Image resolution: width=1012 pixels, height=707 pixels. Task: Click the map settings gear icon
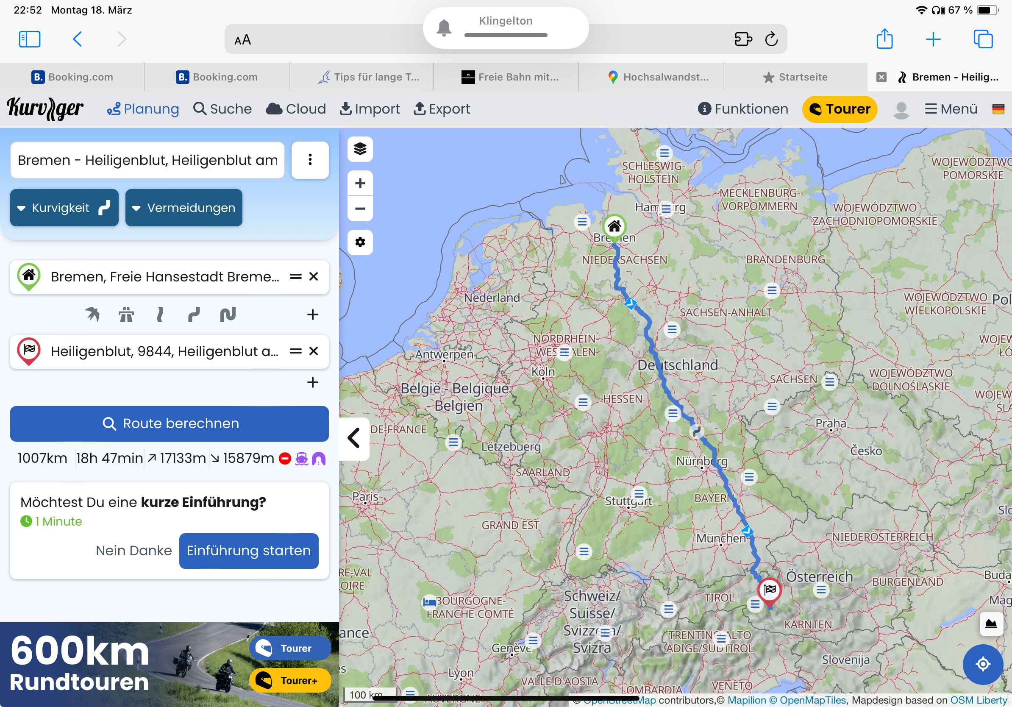[x=360, y=242]
